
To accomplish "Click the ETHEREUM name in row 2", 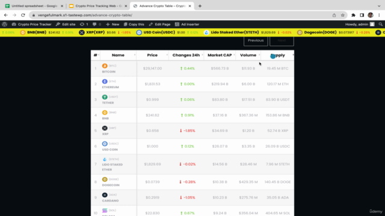I will (x=111, y=87).
